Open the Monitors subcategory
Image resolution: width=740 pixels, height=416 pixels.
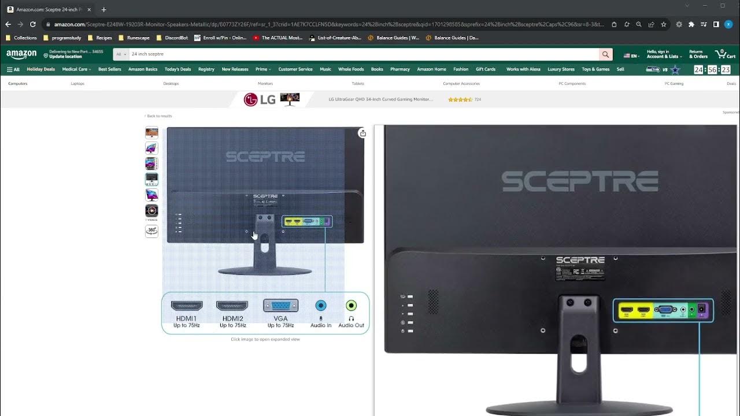point(265,84)
